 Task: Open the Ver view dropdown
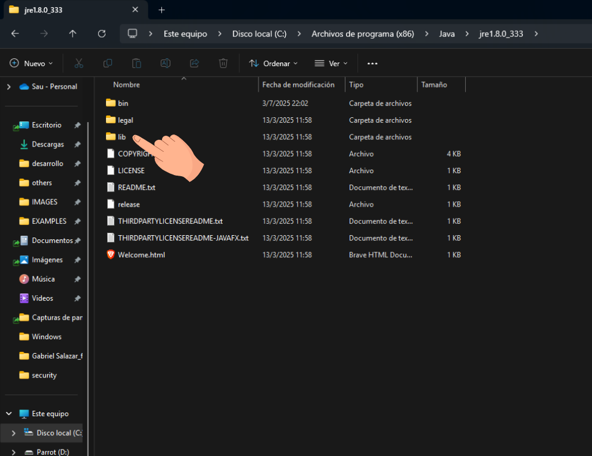tap(331, 64)
